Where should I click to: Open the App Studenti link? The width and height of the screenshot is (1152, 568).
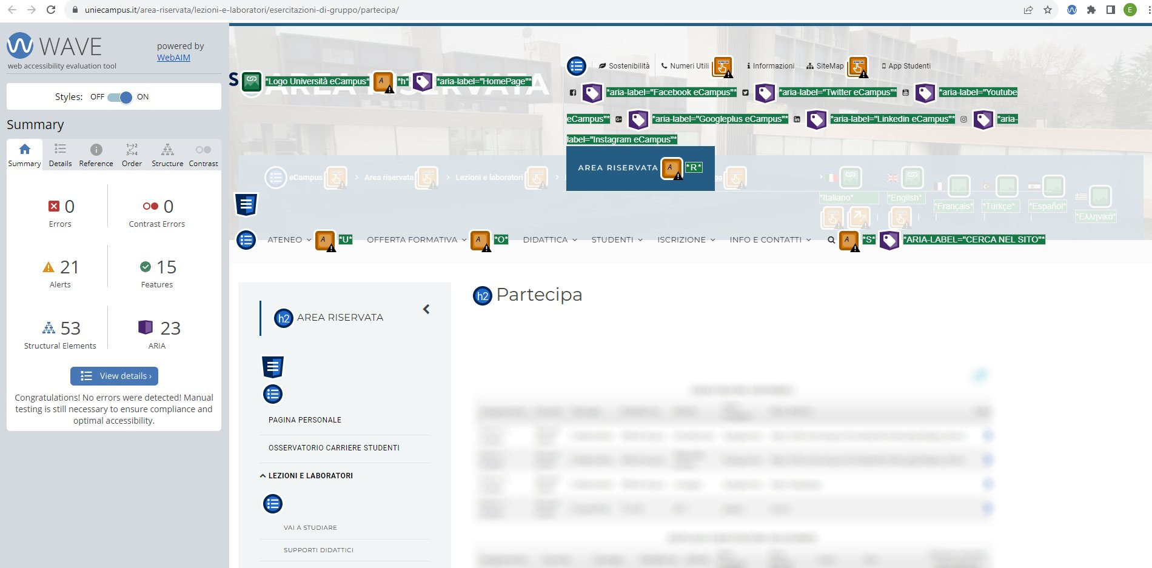(x=906, y=66)
